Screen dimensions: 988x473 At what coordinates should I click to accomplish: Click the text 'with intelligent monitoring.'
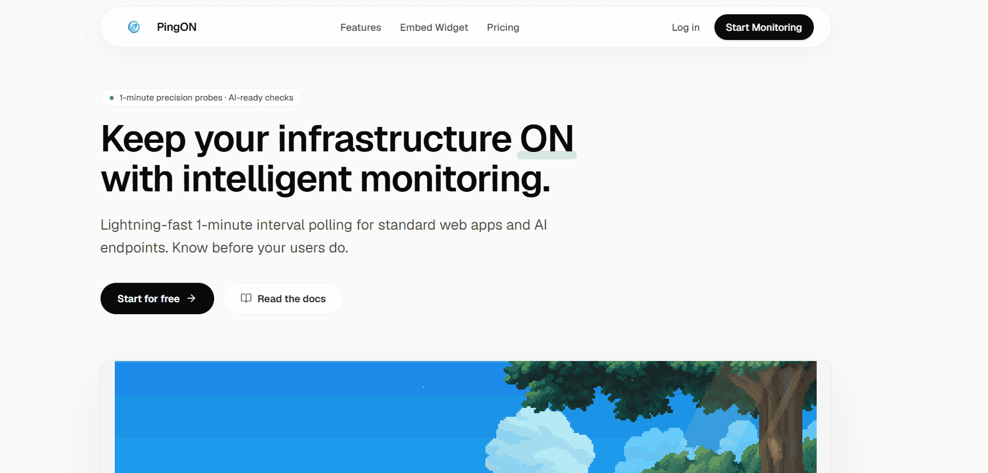pyautogui.click(x=326, y=179)
